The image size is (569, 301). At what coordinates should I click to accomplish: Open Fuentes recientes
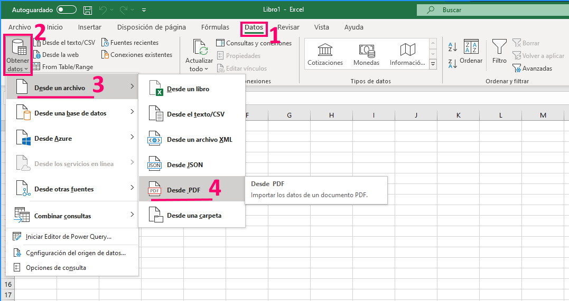(130, 43)
